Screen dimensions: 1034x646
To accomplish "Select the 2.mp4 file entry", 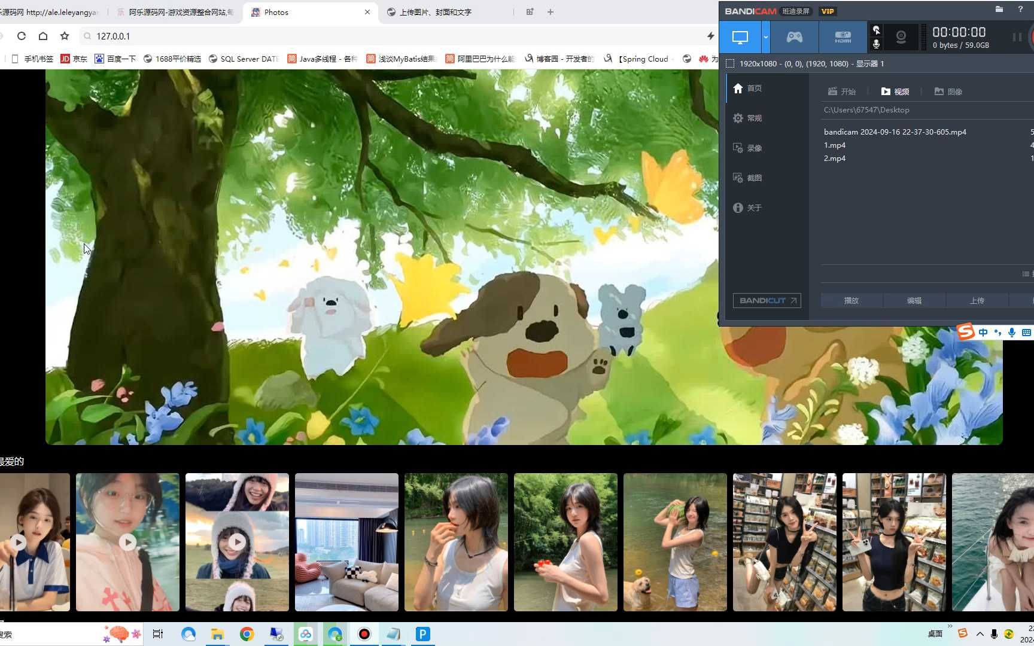I will pyautogui.click(x=835, y=159).
